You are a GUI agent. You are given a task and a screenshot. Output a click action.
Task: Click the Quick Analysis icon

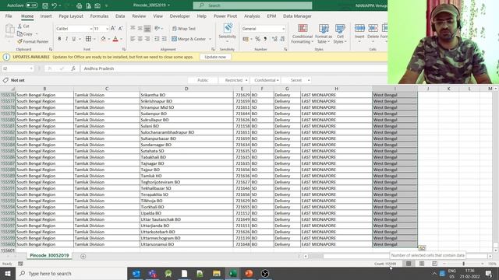(422, 248)
